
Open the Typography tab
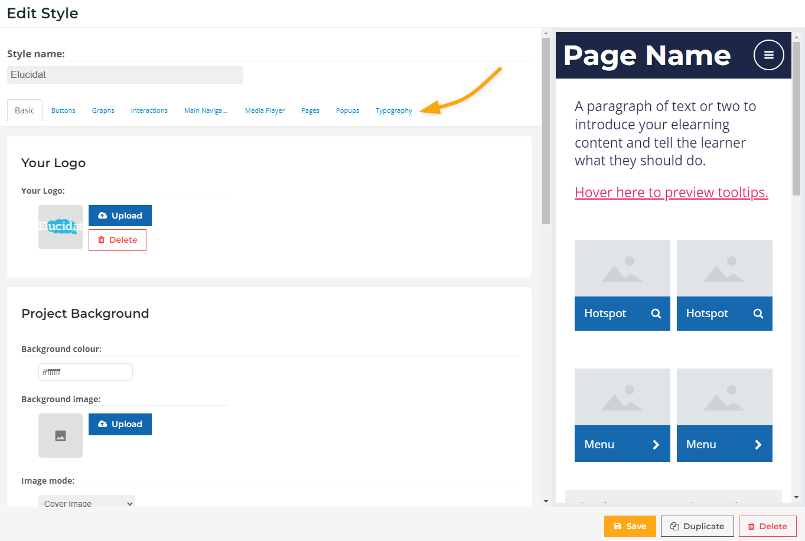click(394, 110)
